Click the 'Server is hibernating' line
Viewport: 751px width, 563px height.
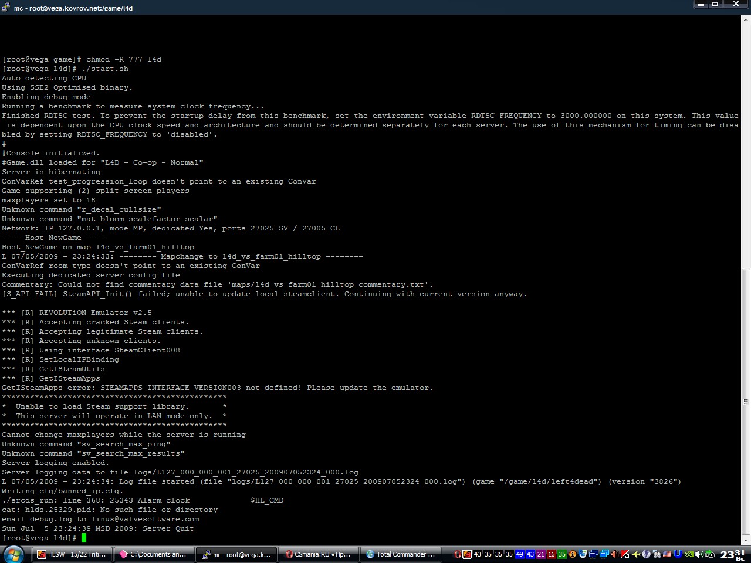point(51,172)
